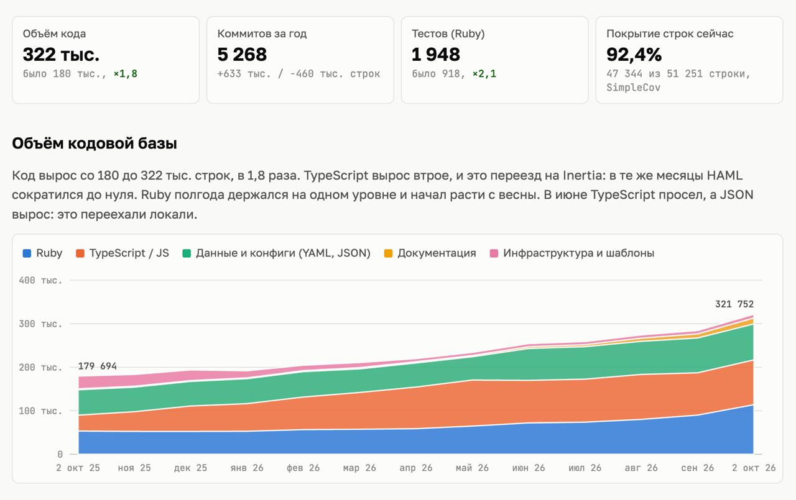Click the "400 тыс." y-axis label
This screenshot has height=500, width=796.
click(40, 281)
